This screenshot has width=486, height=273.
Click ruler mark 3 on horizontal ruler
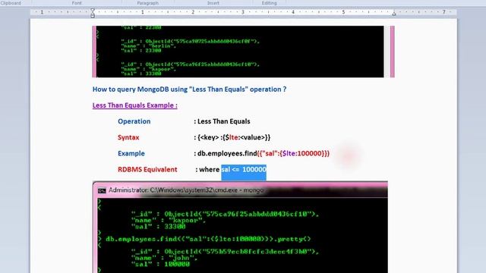[243, 12]
